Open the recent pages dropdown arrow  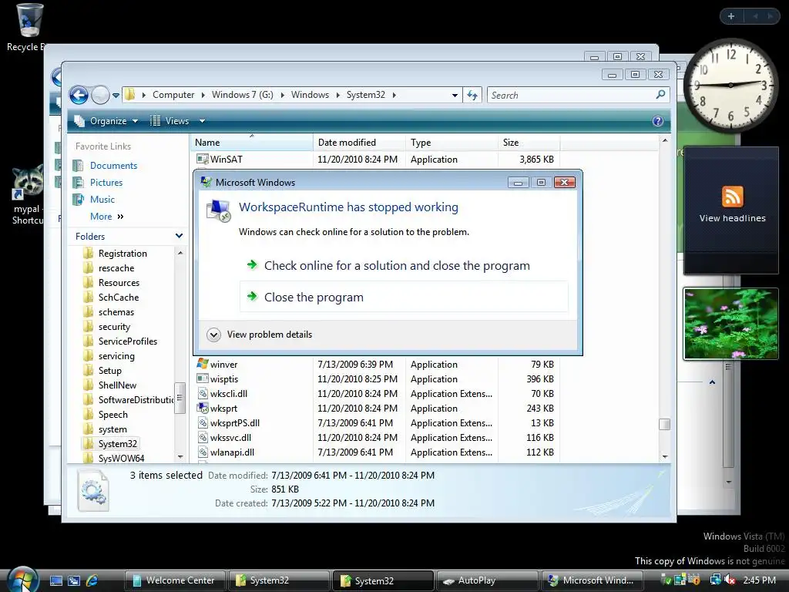[116, 95]
